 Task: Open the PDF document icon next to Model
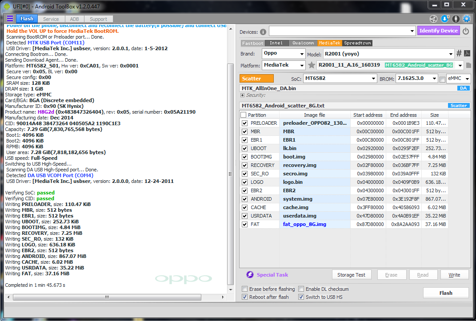pyautogui.click(x=467, y=54)
